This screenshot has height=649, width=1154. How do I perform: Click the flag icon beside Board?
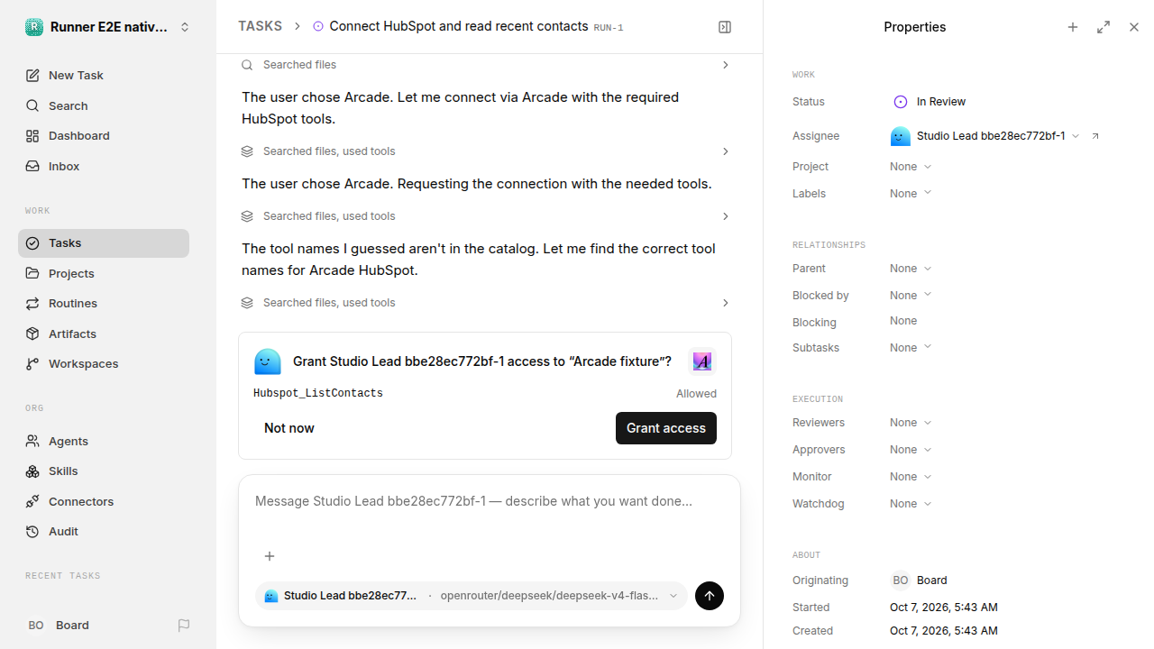click(184, 625)
